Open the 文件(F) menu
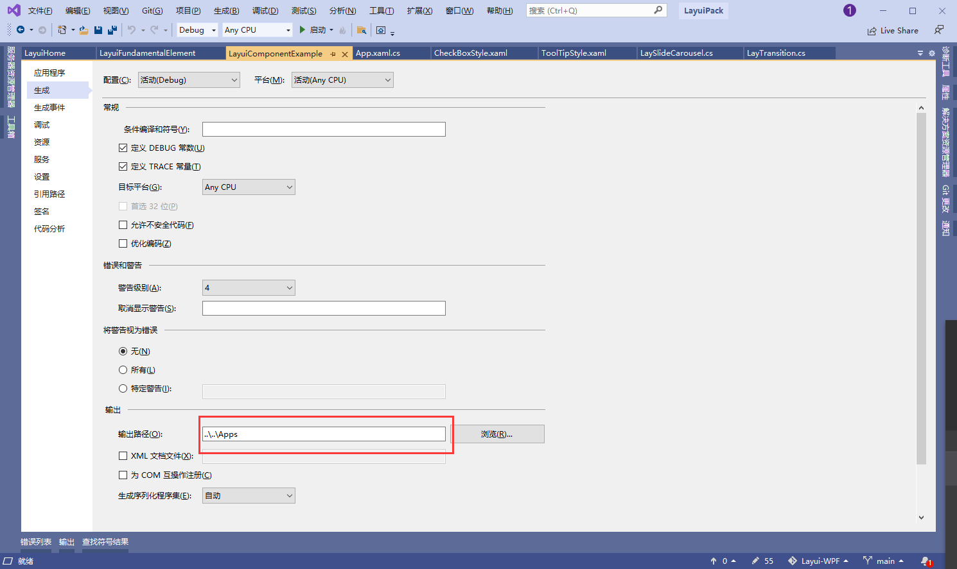The height and width of the screenshot is (569, 957). pos(40,10)
